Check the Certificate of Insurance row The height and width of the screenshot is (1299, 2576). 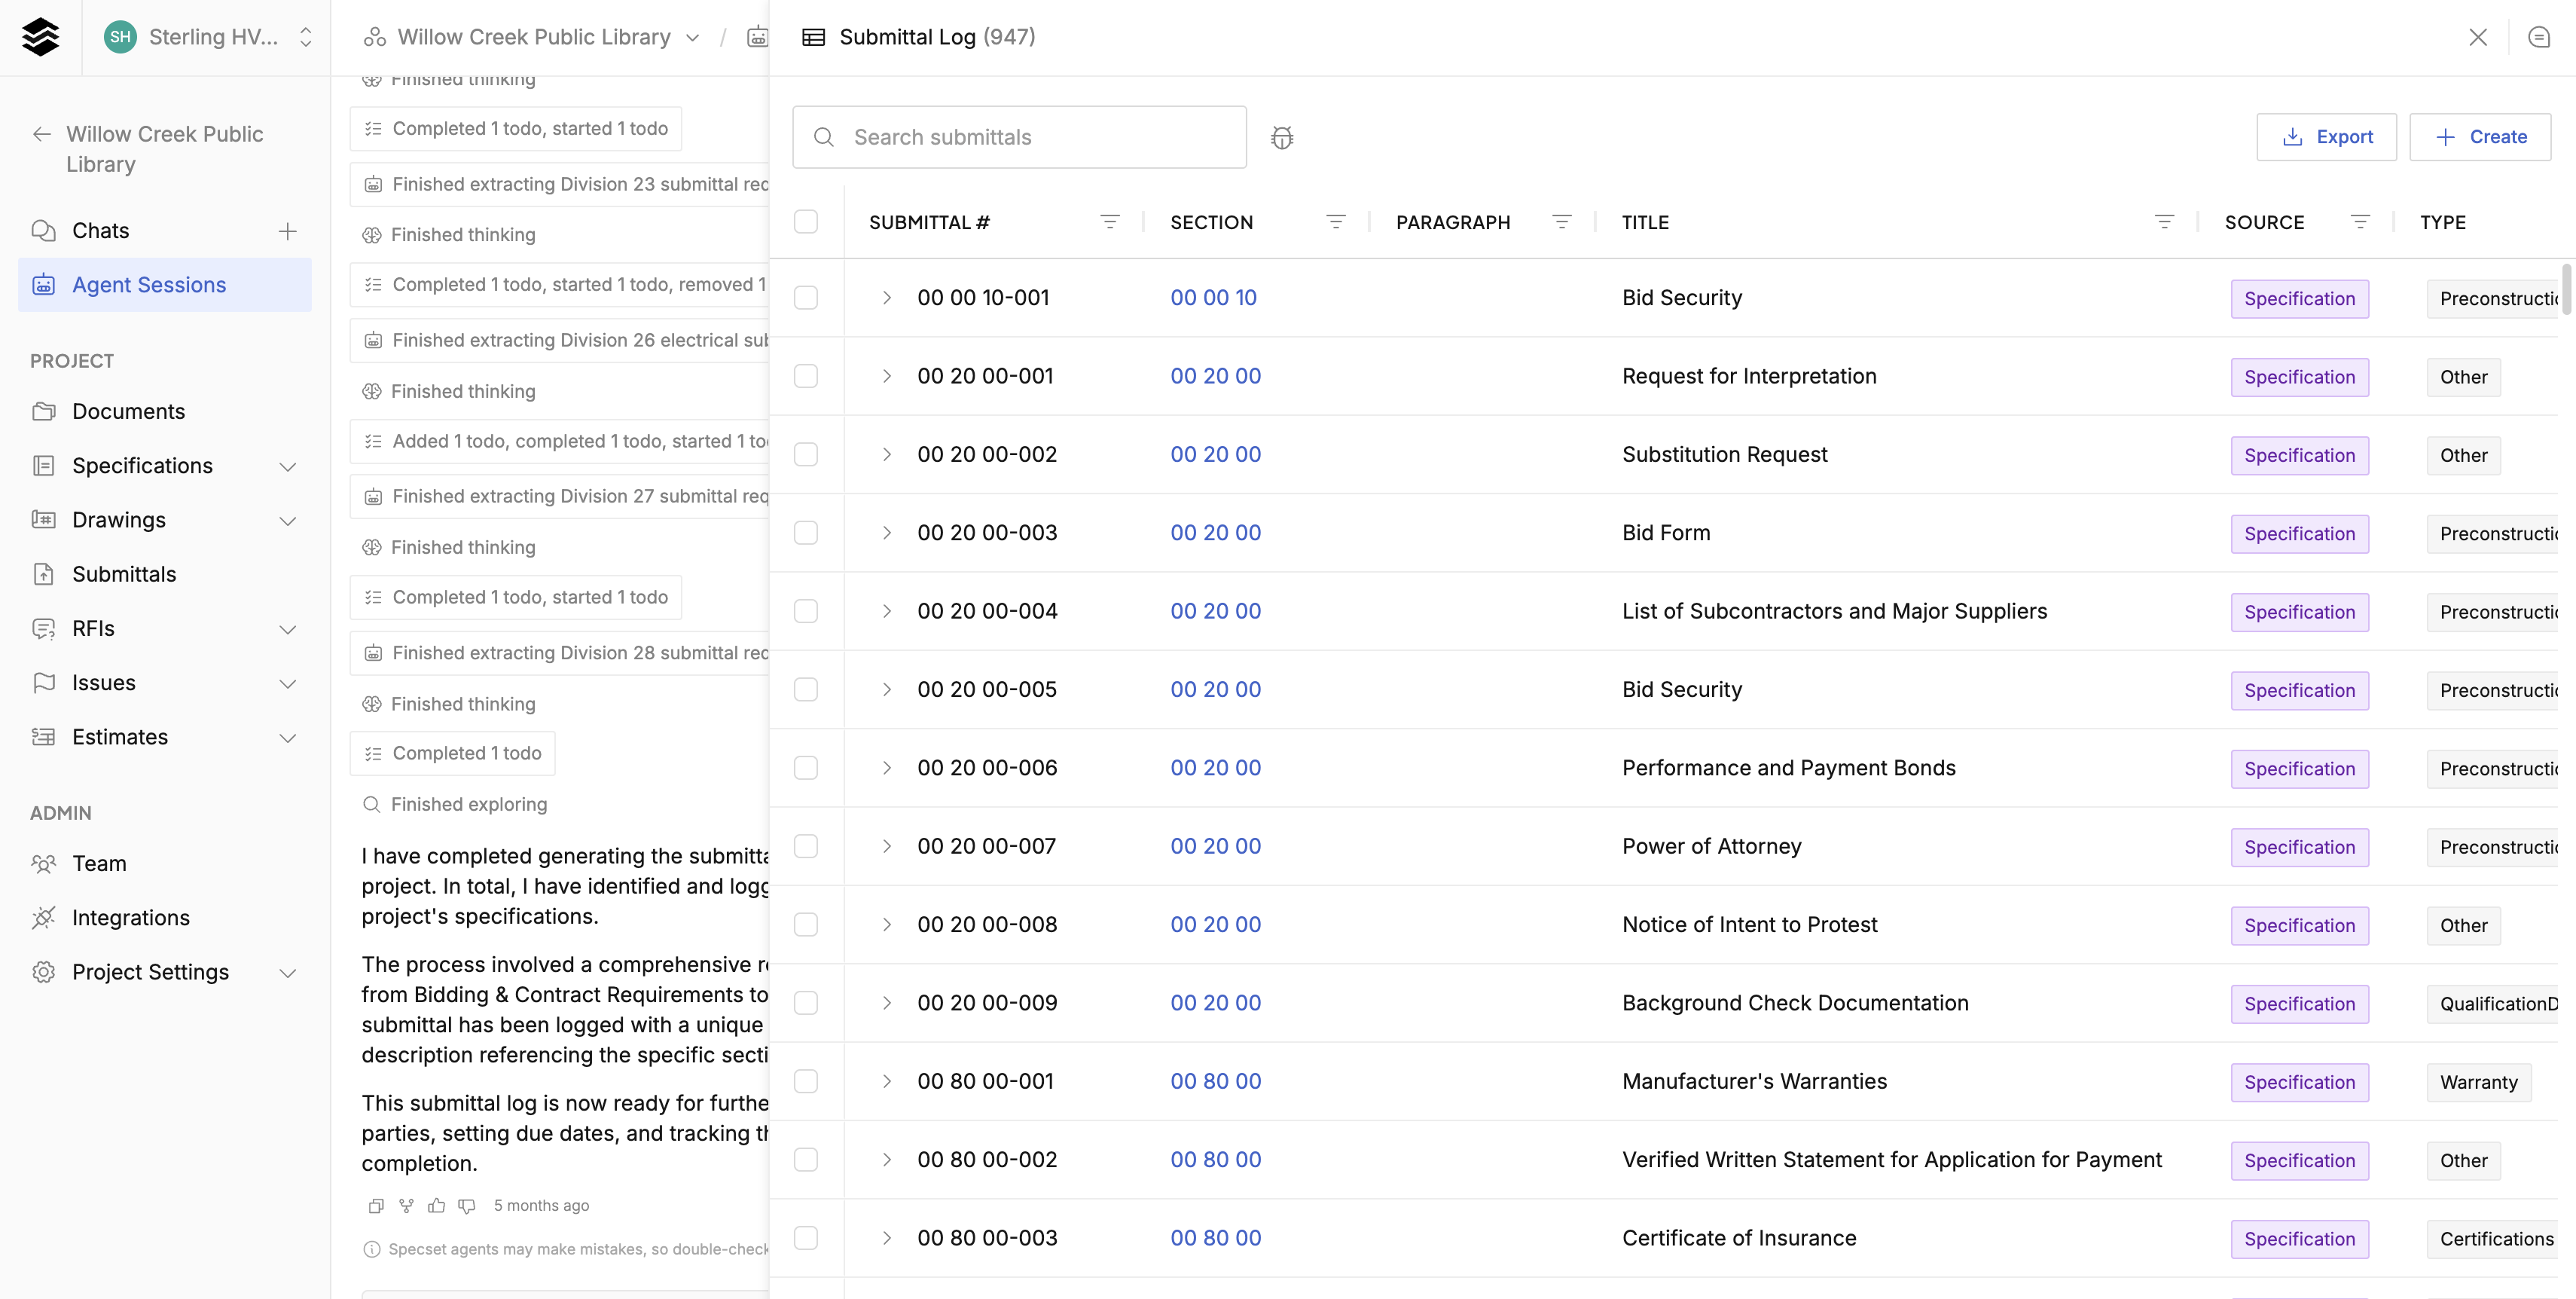pyautogui.click(x=805, y=1238)
